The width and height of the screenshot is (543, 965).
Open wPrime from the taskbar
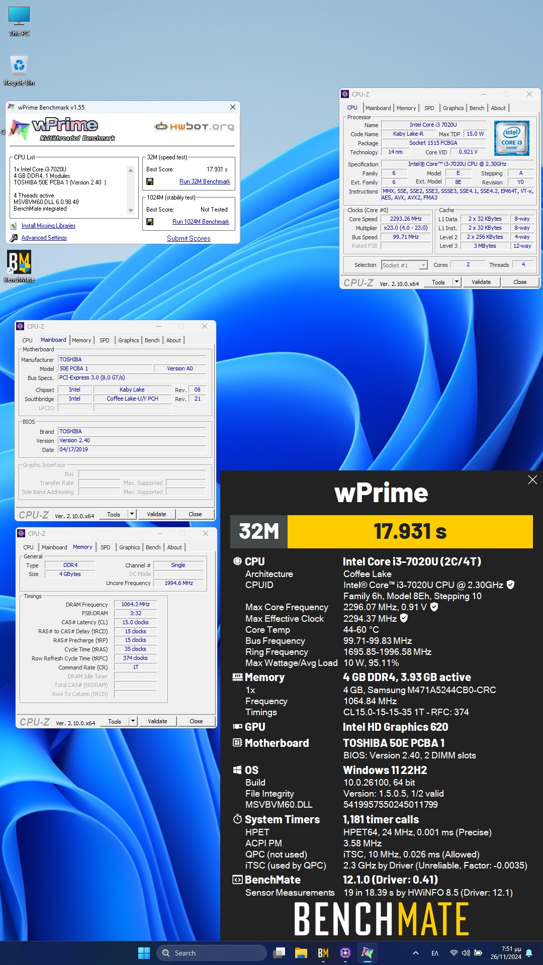pos(368,953)
